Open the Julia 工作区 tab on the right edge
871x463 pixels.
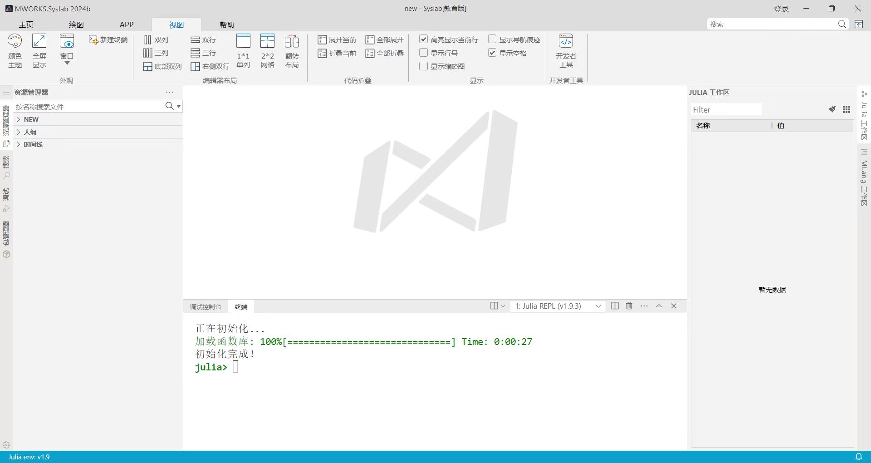coord(864,115)
